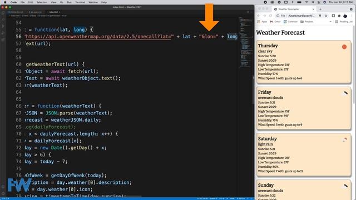Click the Siri icon in menu bar

(325, 2)
